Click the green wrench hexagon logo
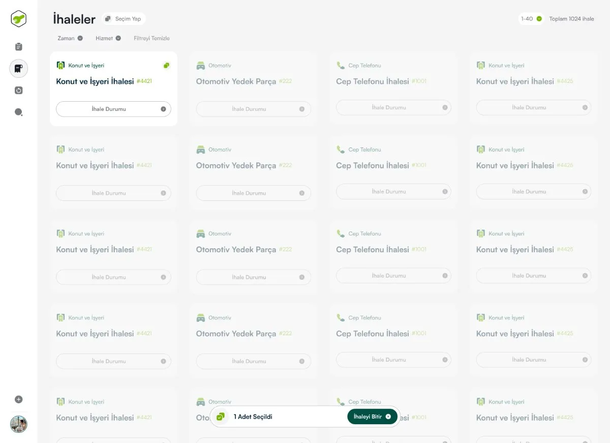610x443 pixels. [x=19, y=19]
